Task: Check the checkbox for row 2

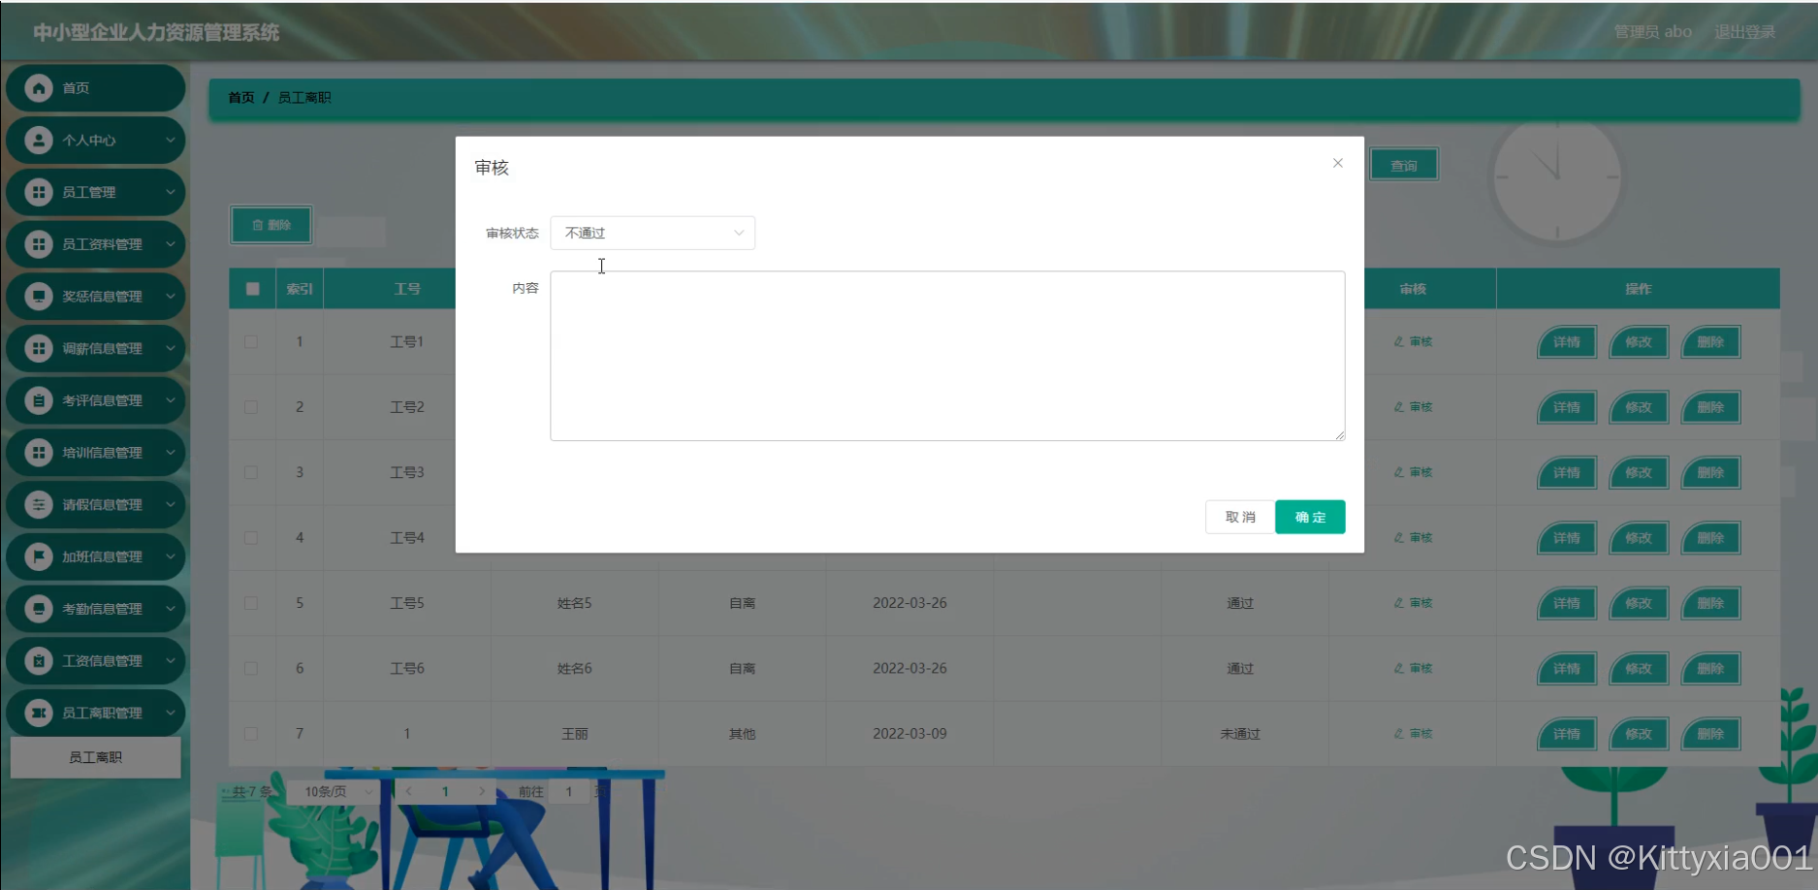Action: click(x=251, y=407)
